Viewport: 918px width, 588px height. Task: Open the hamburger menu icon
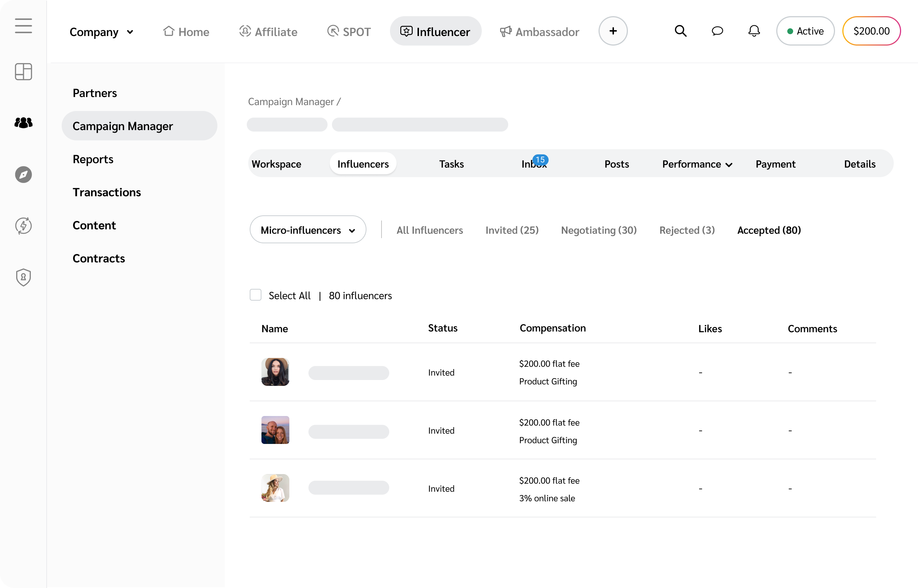23,26
